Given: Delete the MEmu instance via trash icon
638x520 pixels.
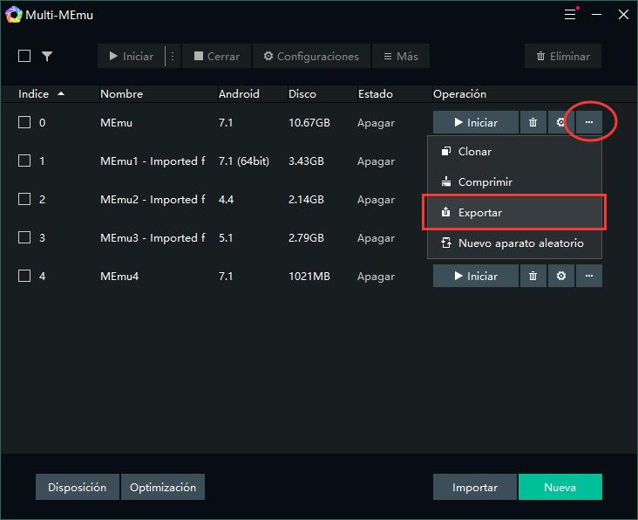Looking at the screenshot, I should pyautogui.click(x=533, y=123).
